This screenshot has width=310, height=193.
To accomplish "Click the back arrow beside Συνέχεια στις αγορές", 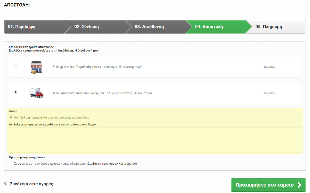I will [6, 184].
